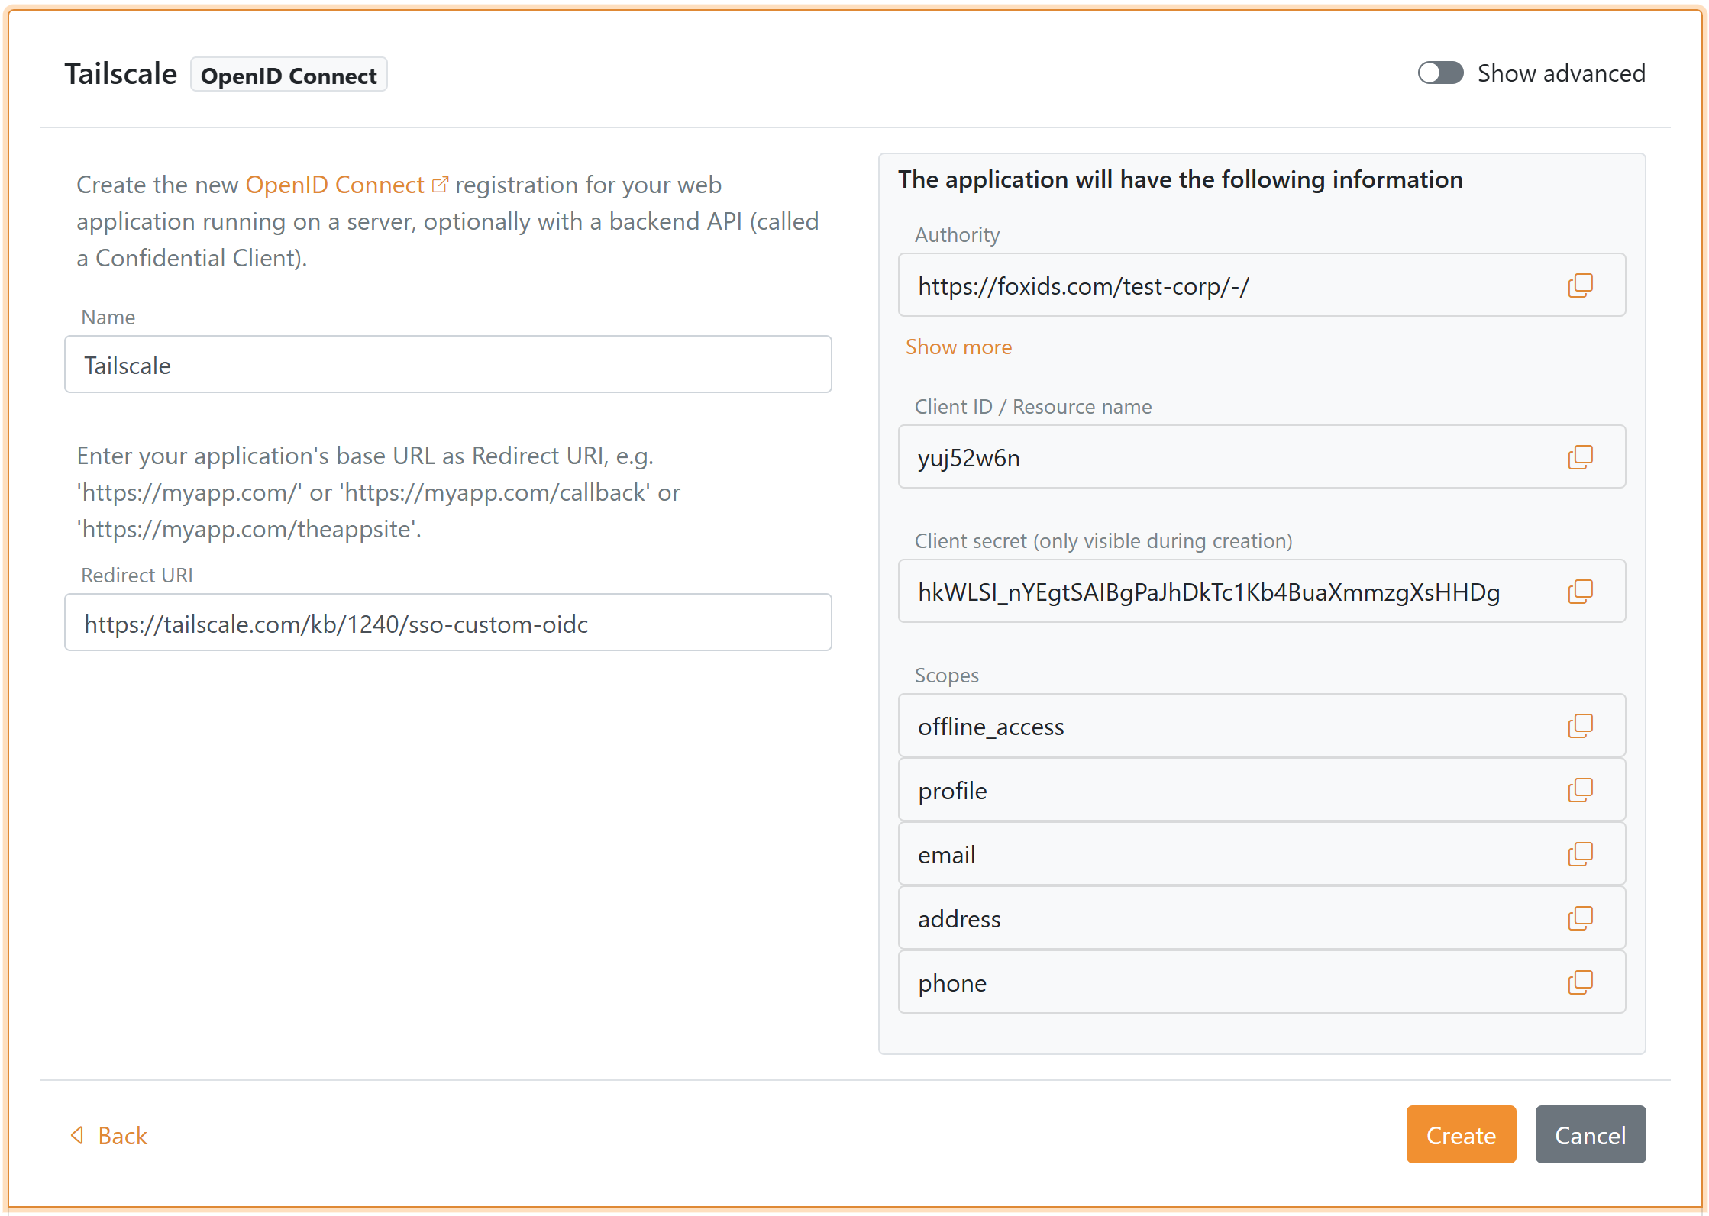This screenshot has width=1709, height=1216.
Task: Copy the phone scope
Action: coord(1581,982)
